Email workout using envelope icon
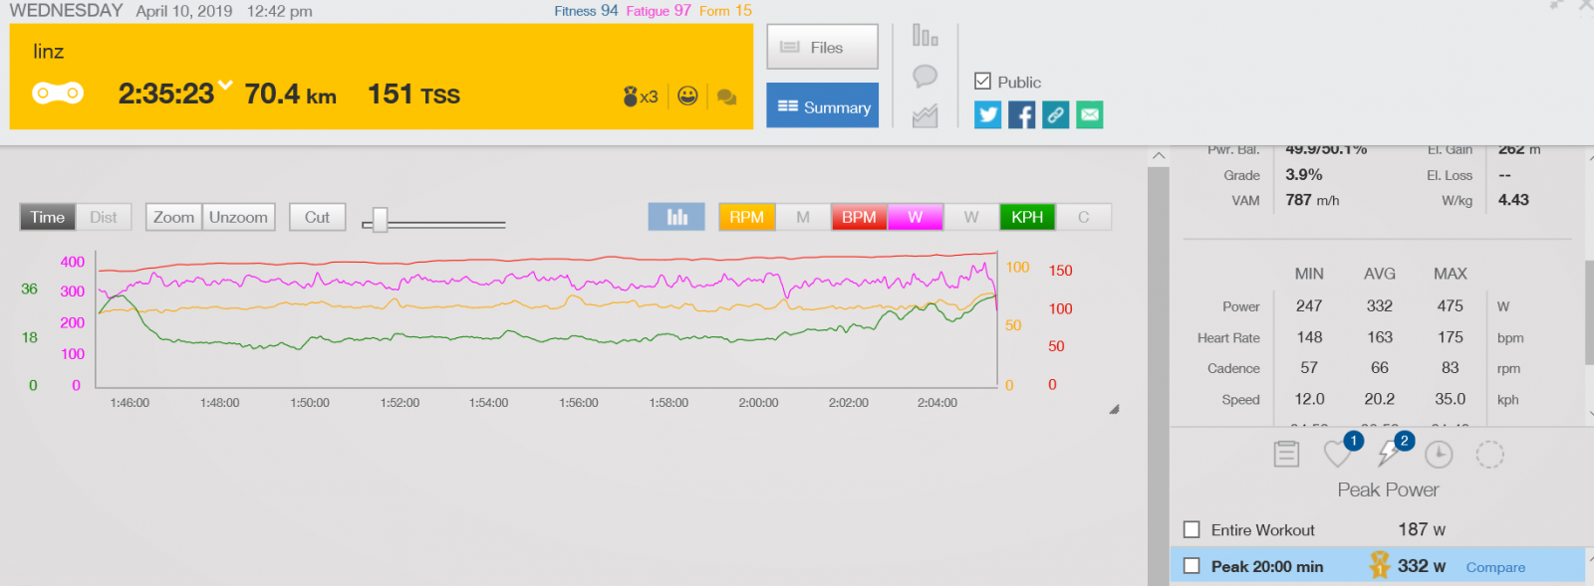This screenshot has width=1594, height=586. [x=1090, y=115]
